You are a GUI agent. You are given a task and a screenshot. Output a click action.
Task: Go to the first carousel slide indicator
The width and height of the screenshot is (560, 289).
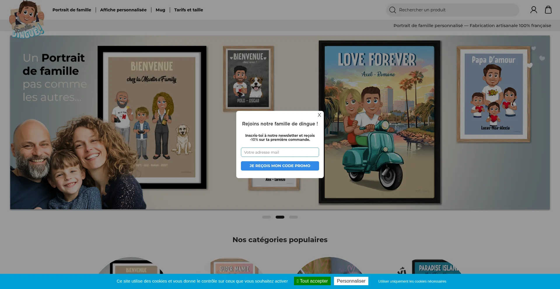(266, 217)
